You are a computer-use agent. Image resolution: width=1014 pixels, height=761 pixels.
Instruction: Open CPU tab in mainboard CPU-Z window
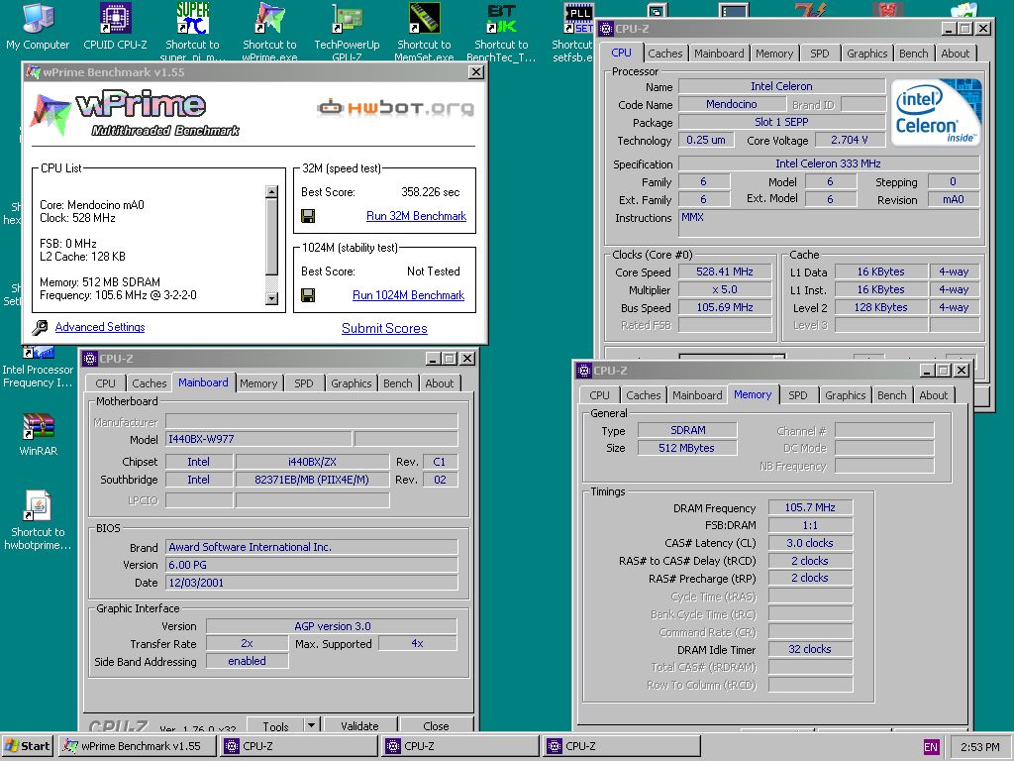(105, 383)
